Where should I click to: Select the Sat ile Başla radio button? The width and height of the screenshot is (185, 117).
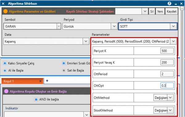tap(64, 70)
